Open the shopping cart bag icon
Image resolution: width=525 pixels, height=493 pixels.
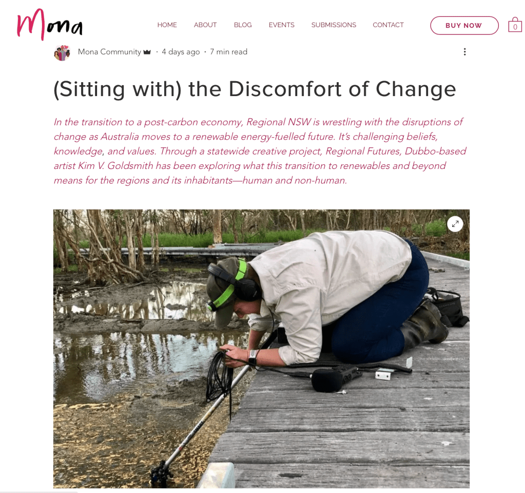[x=515, y=25]
